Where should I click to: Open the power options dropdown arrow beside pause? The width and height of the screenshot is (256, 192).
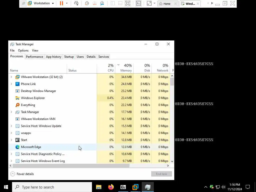coord(66,3)
